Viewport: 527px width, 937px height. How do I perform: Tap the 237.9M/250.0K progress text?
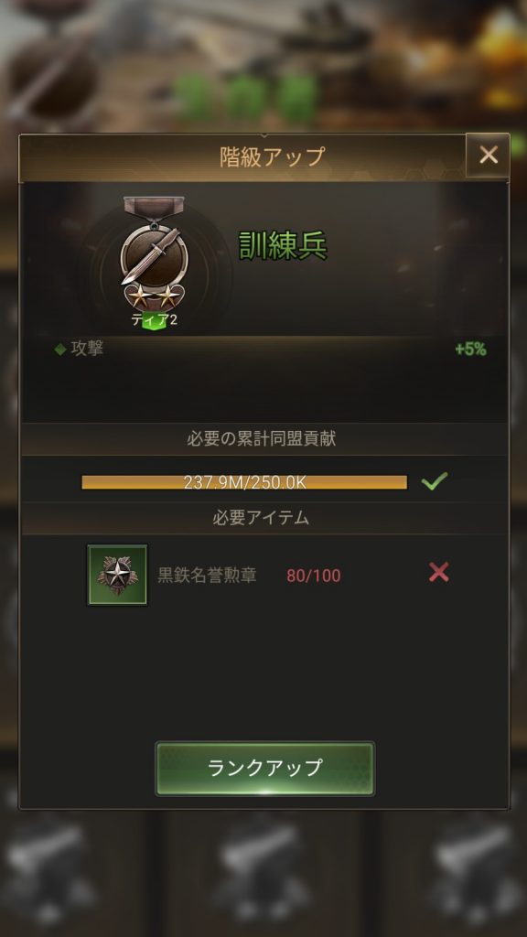coord(244,482)
